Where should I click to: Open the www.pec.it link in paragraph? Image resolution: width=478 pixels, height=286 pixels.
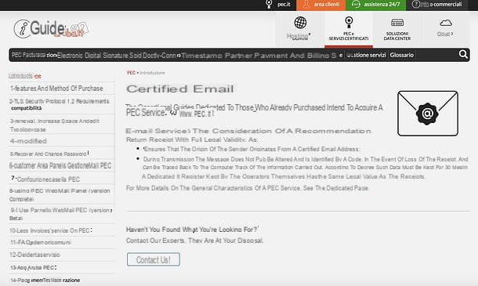[197, 114]
